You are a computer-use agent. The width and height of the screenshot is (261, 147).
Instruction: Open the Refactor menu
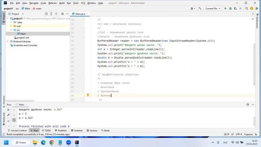coord(53,3)
